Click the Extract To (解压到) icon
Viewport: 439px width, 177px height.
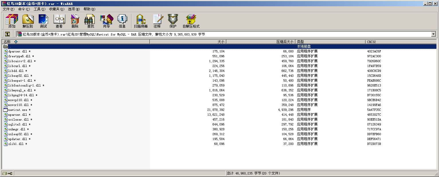tap(28, 21)
